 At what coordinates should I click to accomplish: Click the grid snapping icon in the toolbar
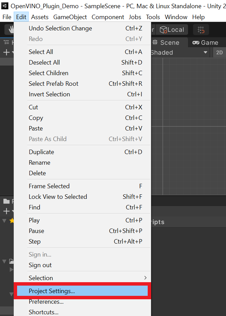201,30
